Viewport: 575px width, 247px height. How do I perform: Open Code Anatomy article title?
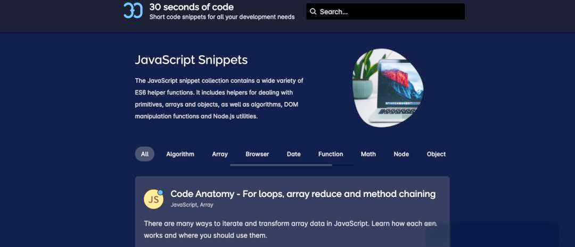tap(303, 194)
